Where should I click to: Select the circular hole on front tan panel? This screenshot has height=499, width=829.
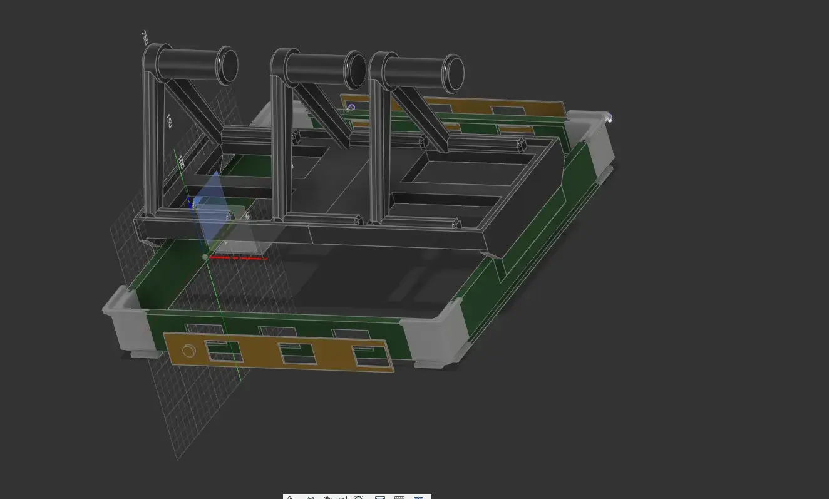click(189, 351)
